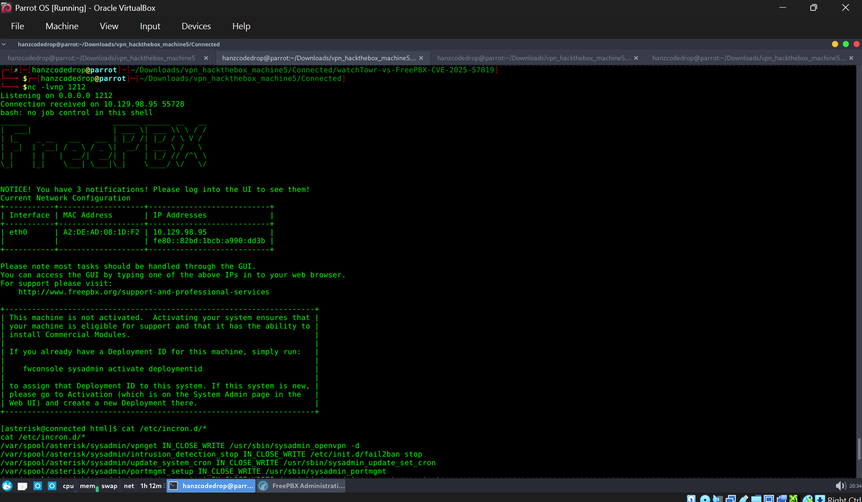Click the VirtualBox USB devices icon
Image resolution: width=862 pixels, height=502 pixels.
click(x=744, y=499)
